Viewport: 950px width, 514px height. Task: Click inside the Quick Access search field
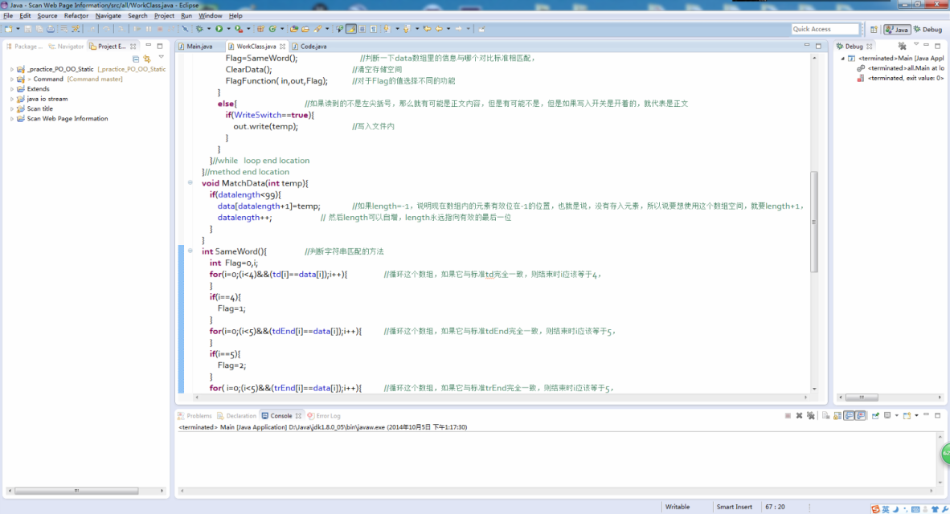[824, 28]
